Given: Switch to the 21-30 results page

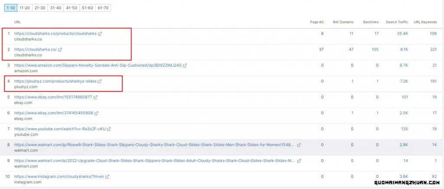Looking at the screenshot, I should click(x=40, y=8).
